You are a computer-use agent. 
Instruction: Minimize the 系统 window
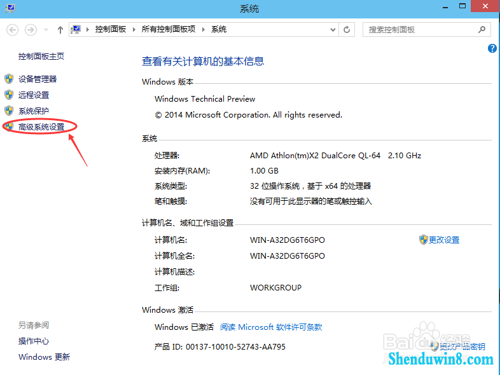[445, 7]
